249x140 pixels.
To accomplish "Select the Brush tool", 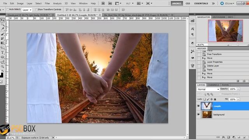I will pyautogui.click(x=2, y=34).
